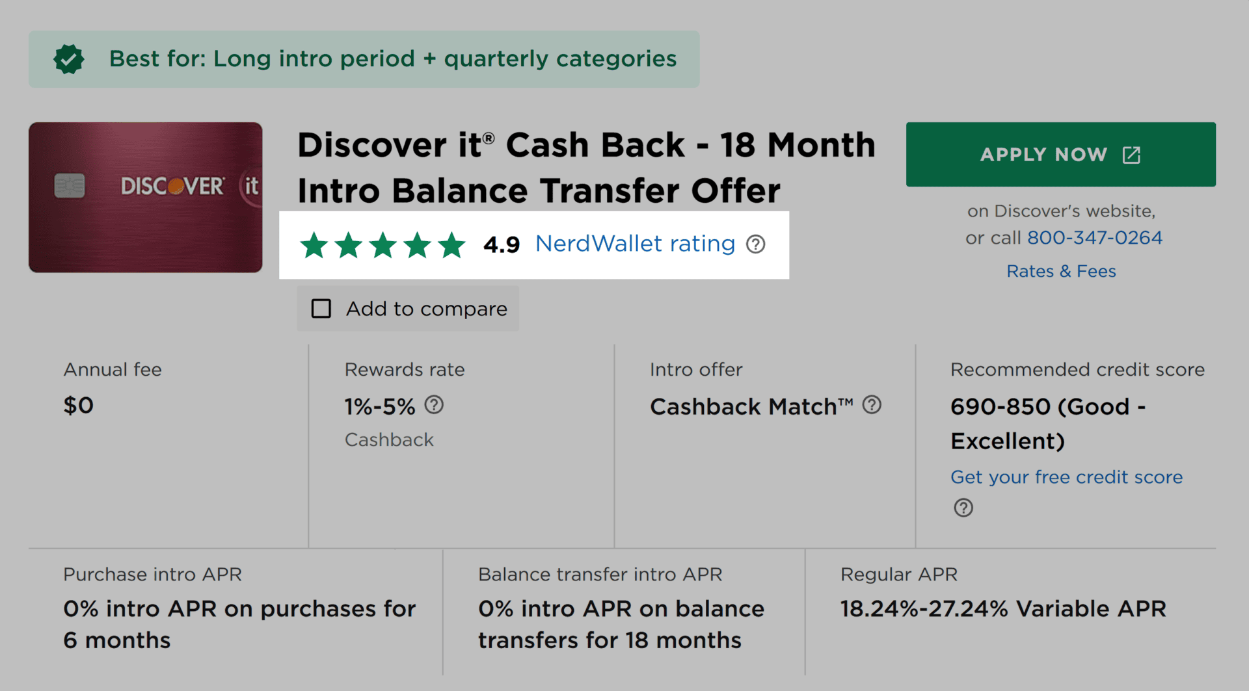Check the Add to compare checkbox

pyautogui.click(x=321, y=309)
